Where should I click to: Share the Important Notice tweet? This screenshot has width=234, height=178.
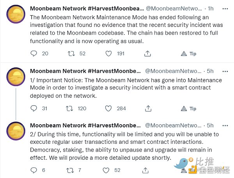tap(147, 109)
